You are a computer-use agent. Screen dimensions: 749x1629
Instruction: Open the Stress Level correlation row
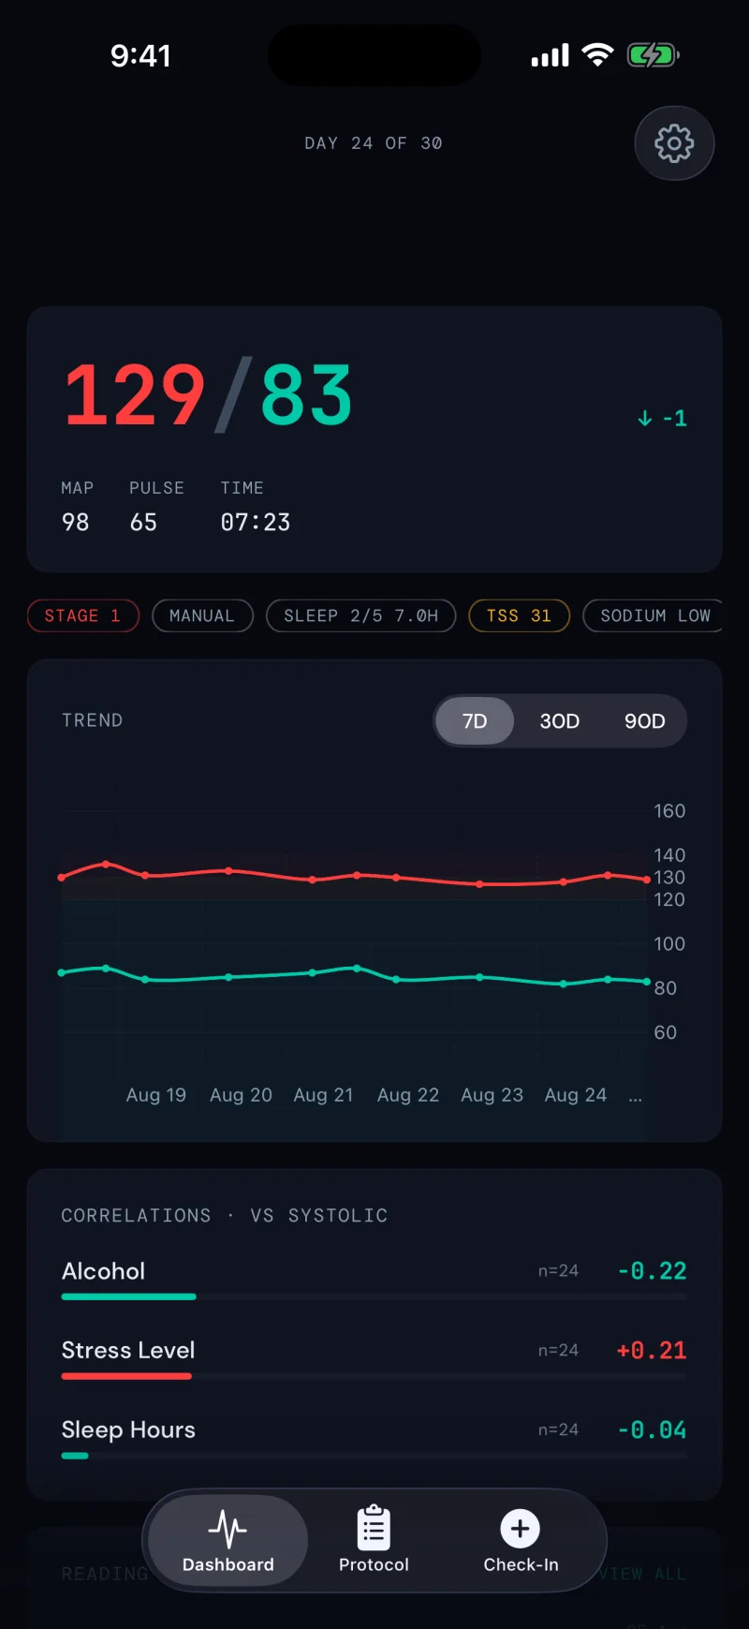coord(374,1359)
